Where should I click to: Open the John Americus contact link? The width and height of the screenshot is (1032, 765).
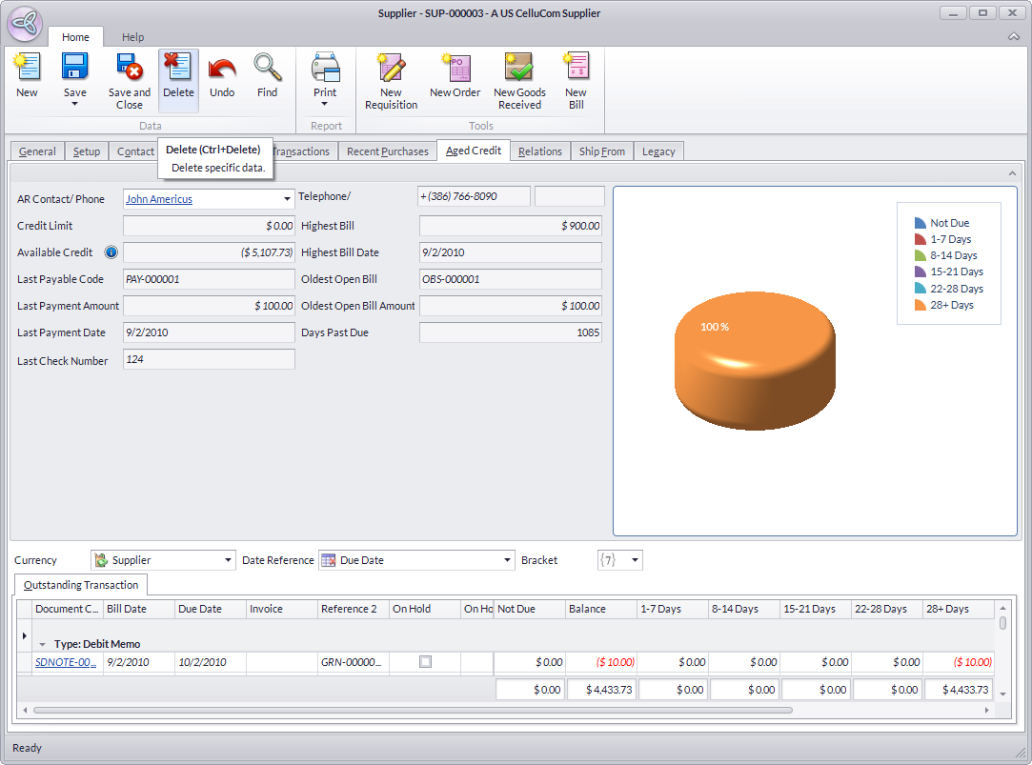click(159, 199)
